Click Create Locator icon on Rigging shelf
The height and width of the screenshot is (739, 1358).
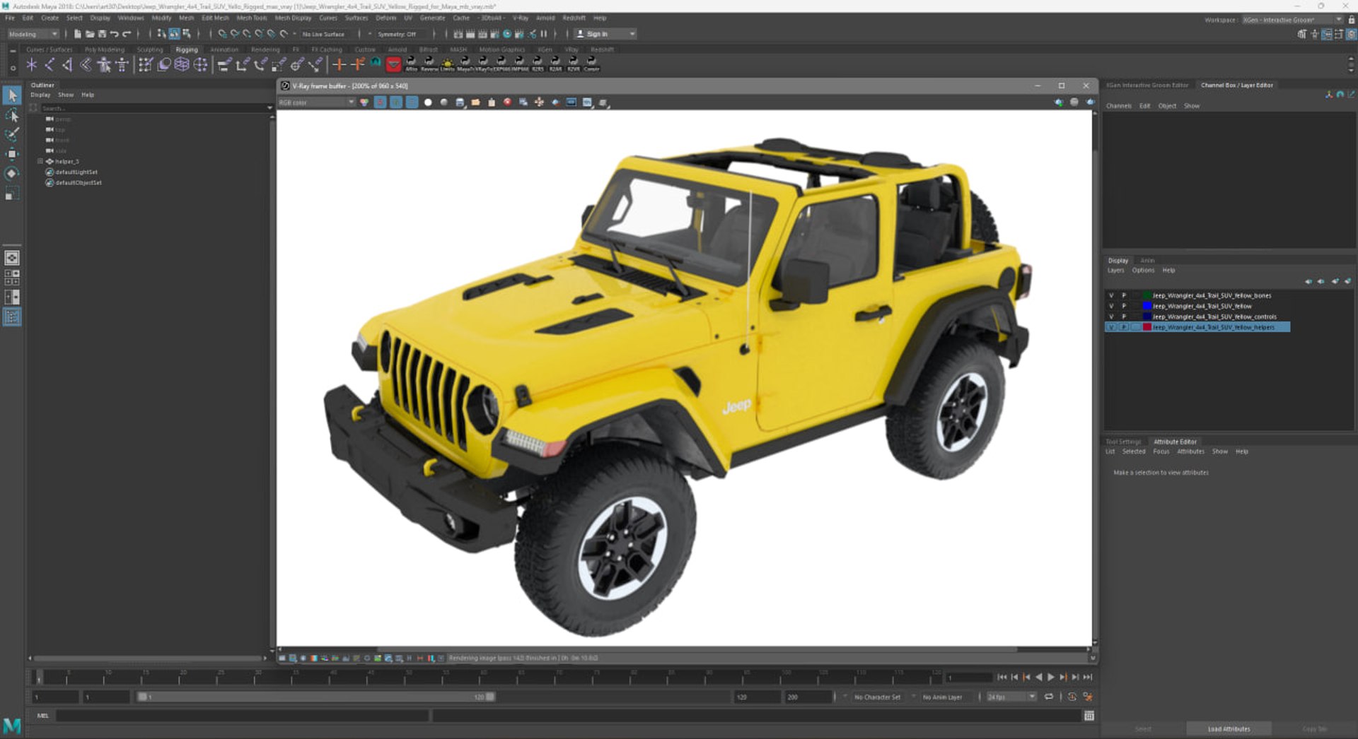click(32, 65)
